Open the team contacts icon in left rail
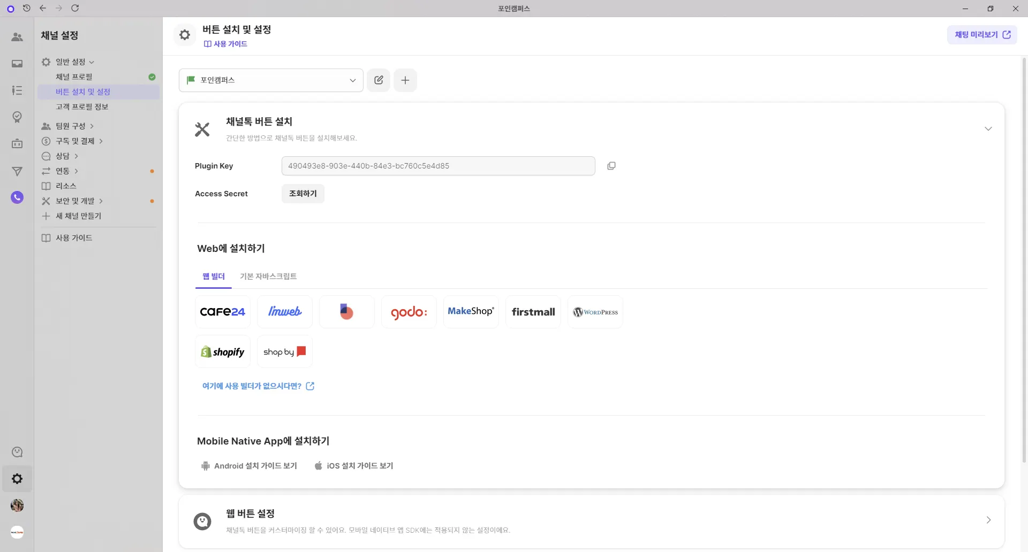The width and height of the screenshot is (1028, 552). tap(17, 37)
